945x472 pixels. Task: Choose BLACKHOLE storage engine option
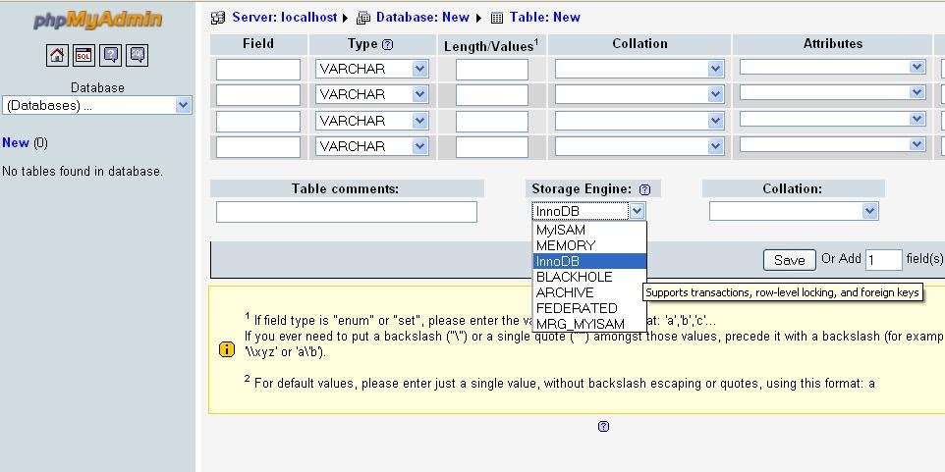[589, 277]
